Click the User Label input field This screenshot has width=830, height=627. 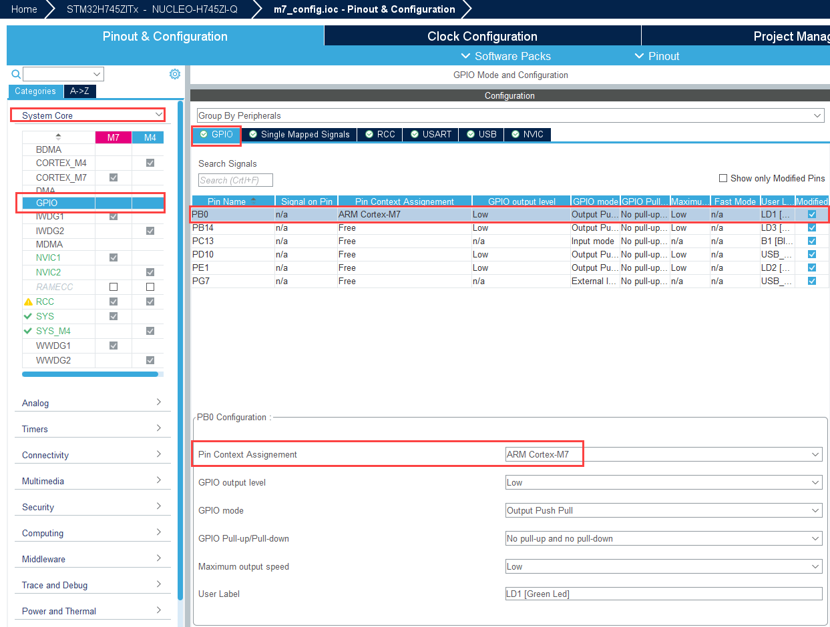(664, 594)
